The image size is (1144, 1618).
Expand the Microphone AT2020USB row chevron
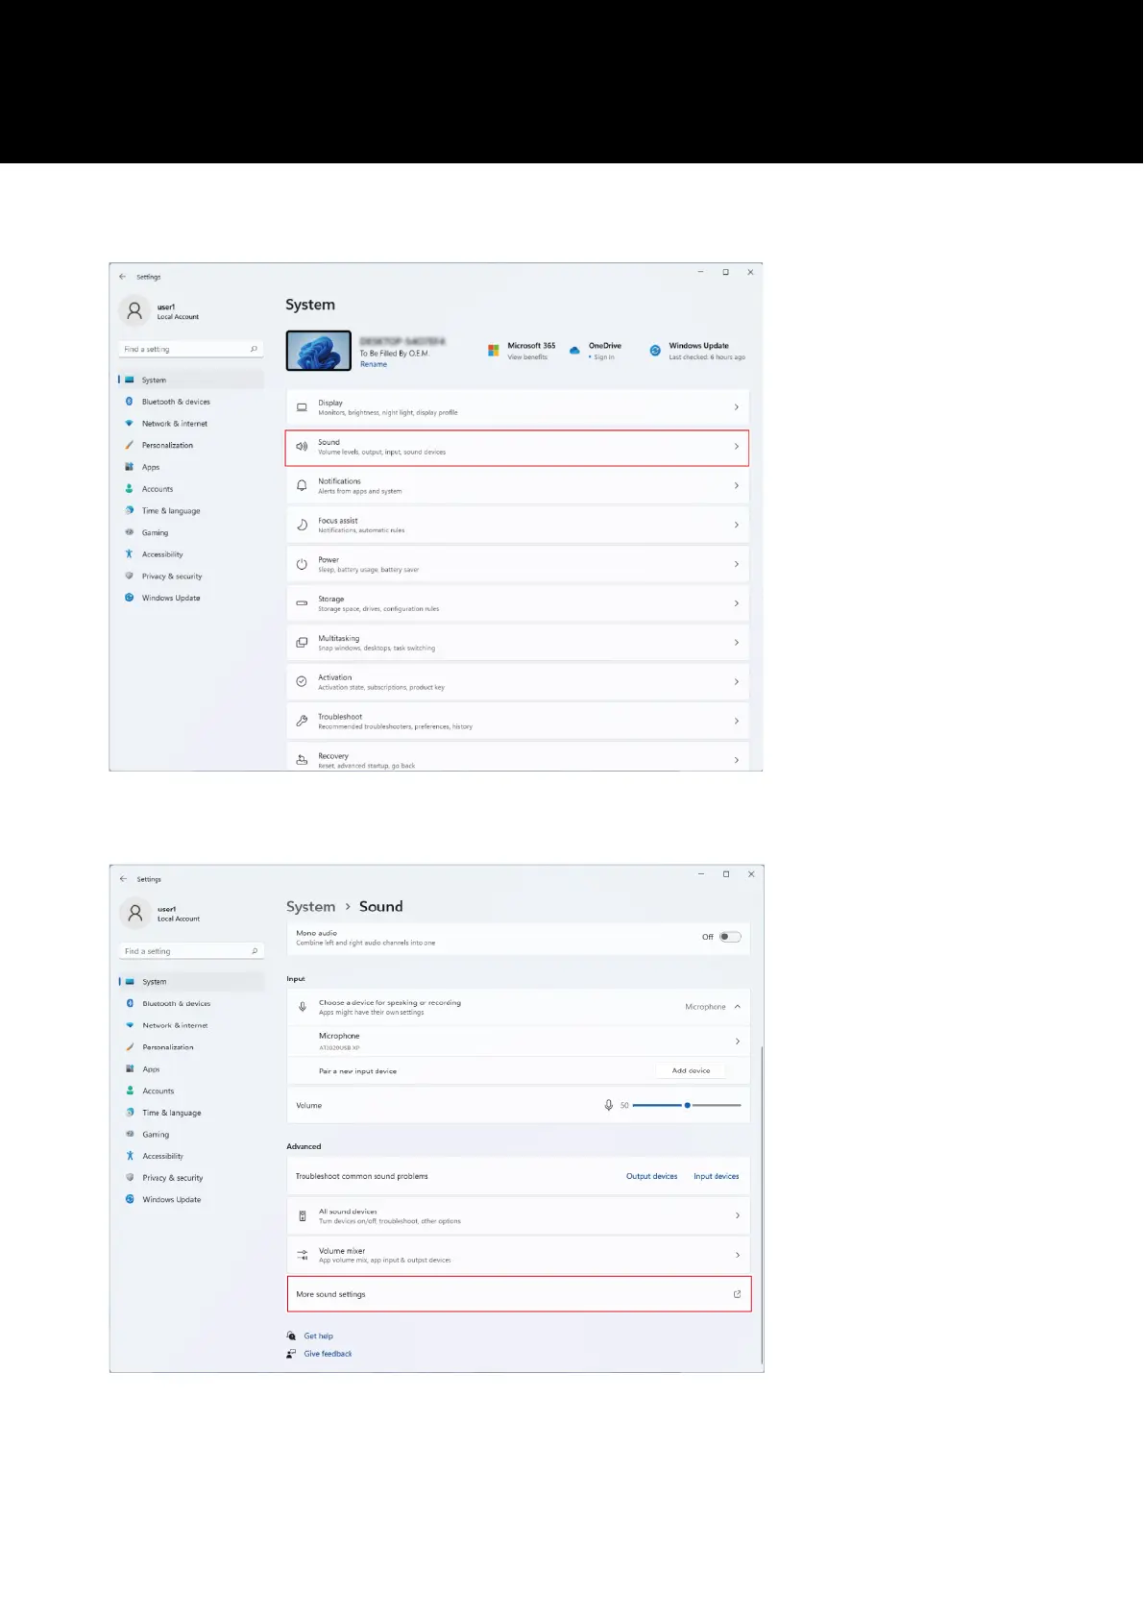click(738, 1042)
